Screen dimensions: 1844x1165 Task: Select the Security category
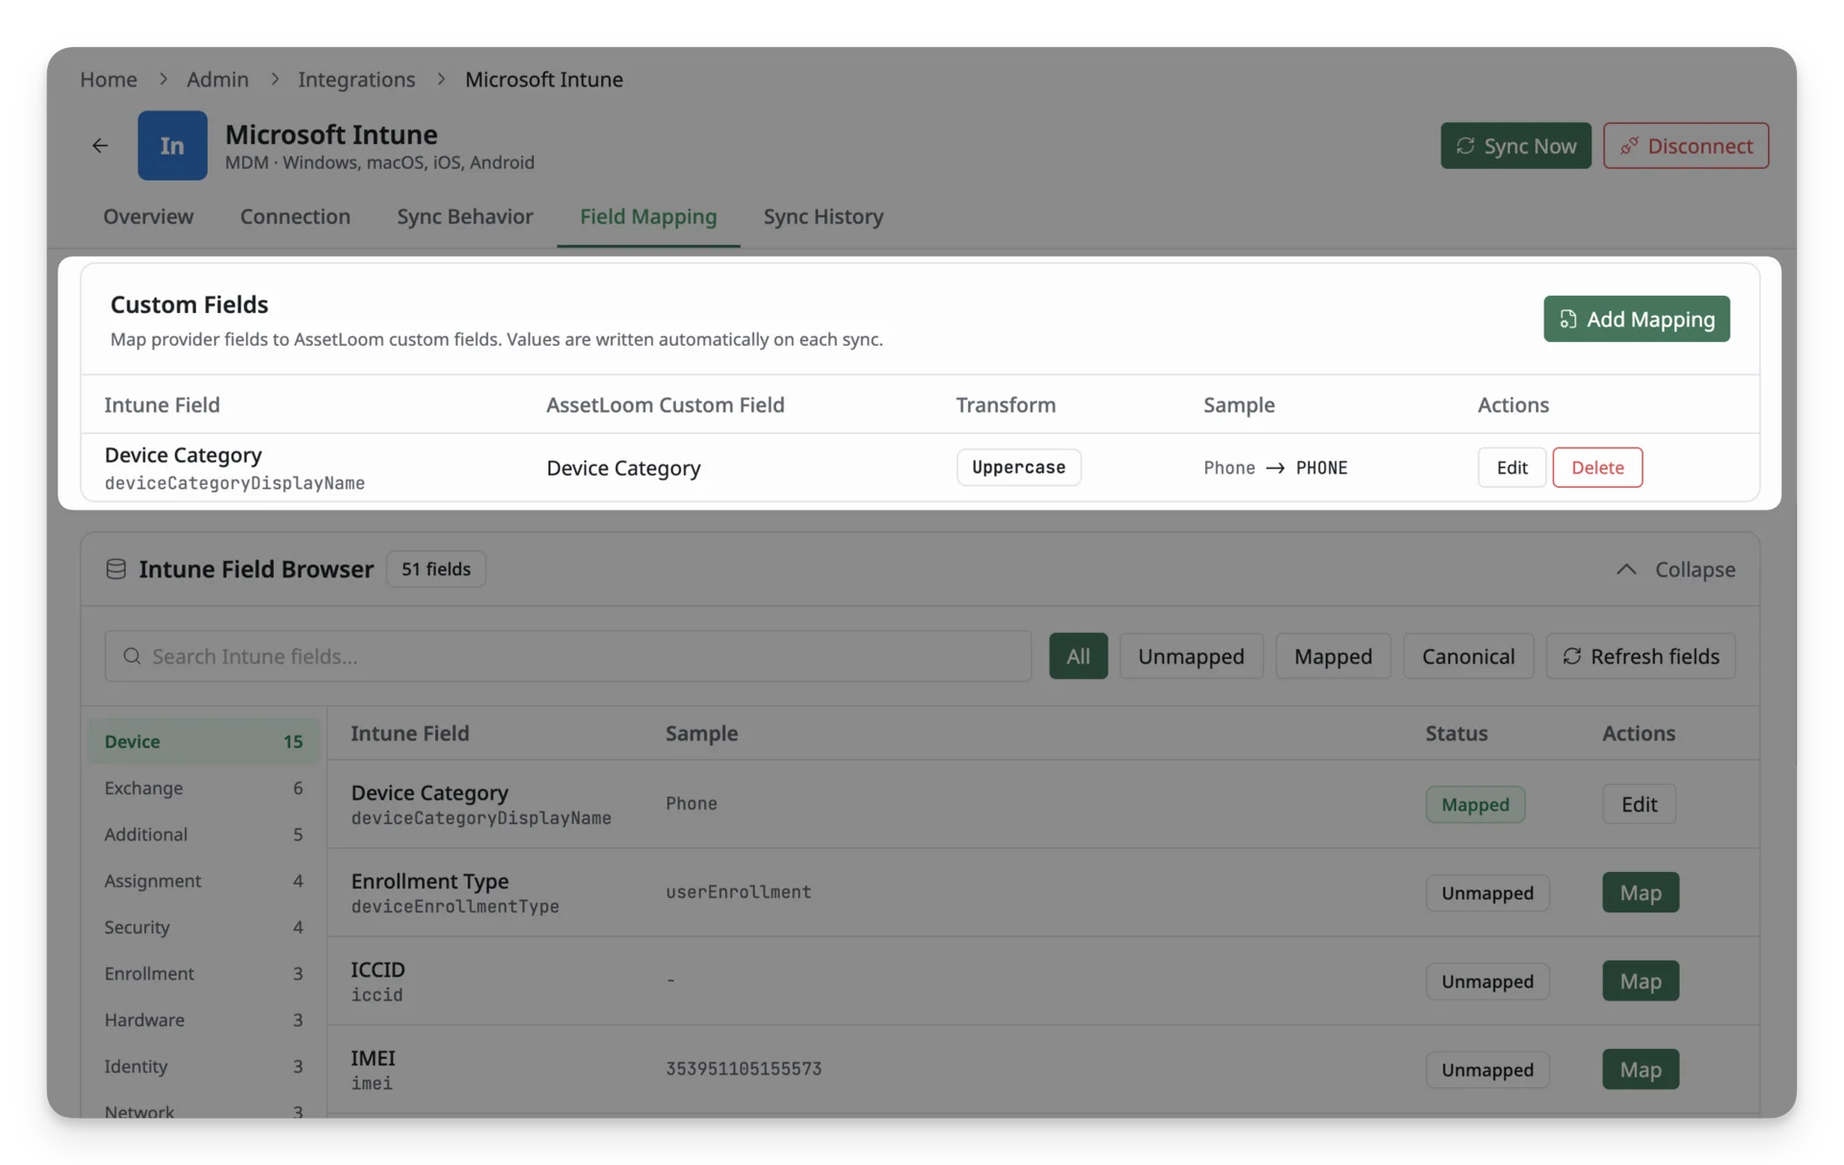point(203,928)
